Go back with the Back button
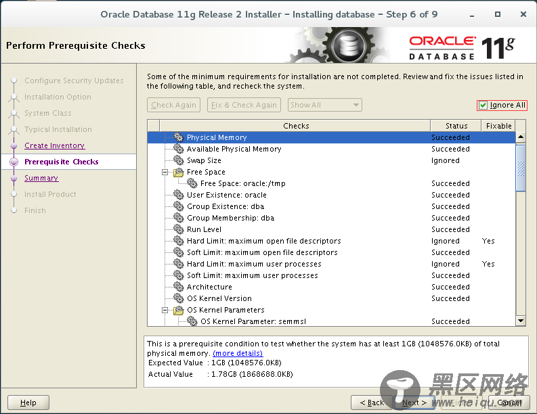537x414 pixels. [x=372, y=402]
